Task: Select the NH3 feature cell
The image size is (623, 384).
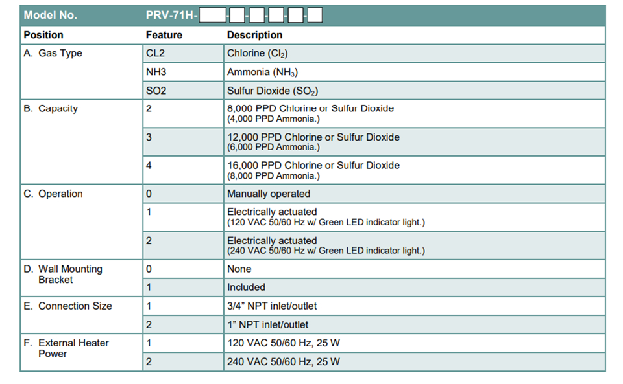Action: point(183,72)
